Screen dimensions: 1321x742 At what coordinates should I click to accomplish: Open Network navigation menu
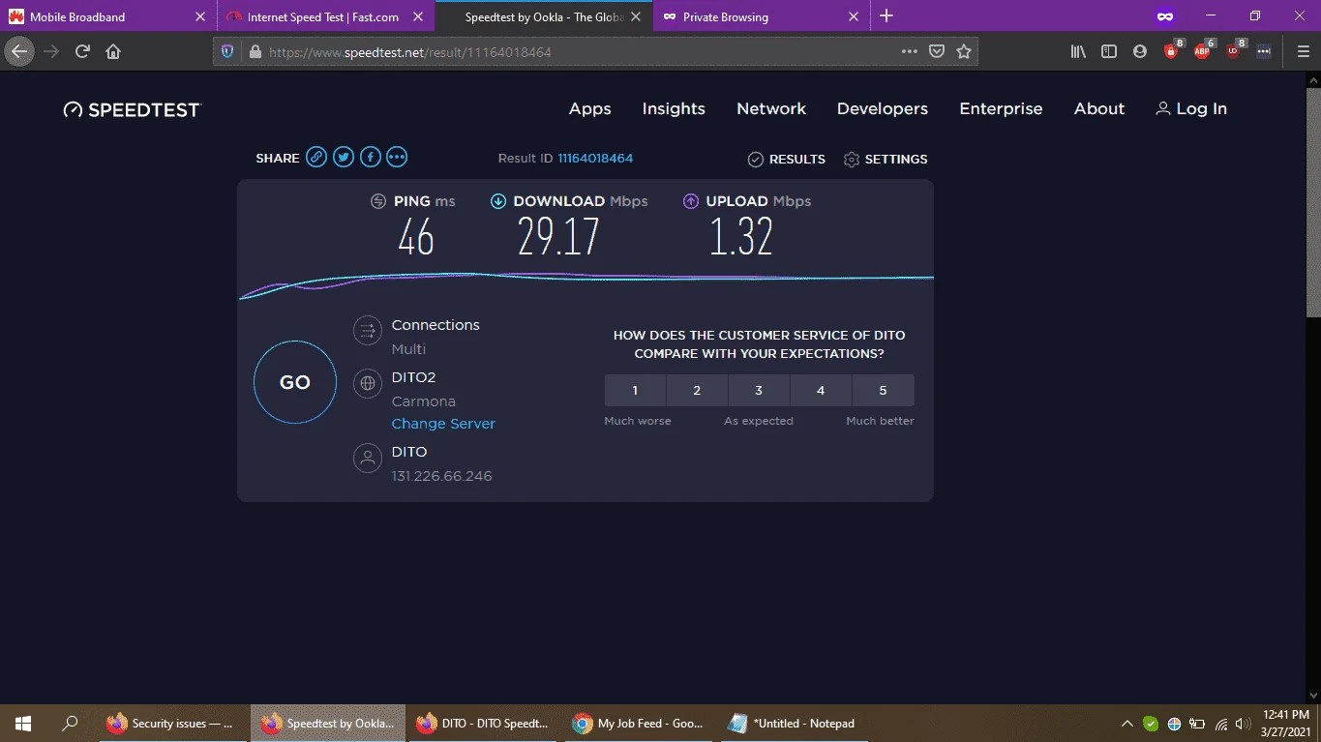pyautogui.click(x=771, y=109)
